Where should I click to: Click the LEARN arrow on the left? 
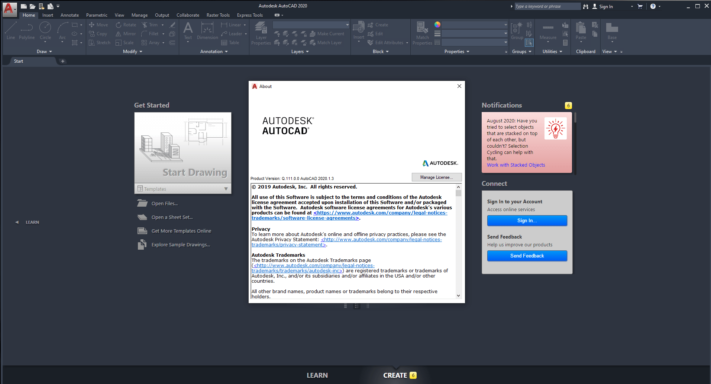[17, 222]
